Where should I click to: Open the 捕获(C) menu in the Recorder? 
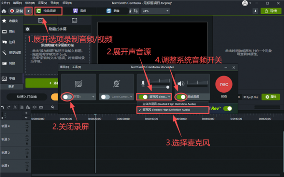tap(64, 67)
